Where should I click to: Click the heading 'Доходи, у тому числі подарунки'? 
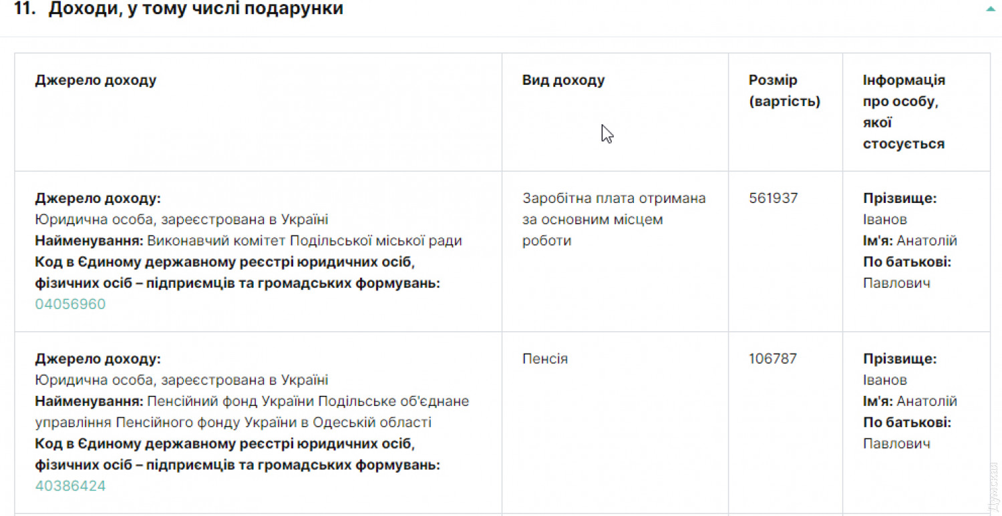coord(195,9)
